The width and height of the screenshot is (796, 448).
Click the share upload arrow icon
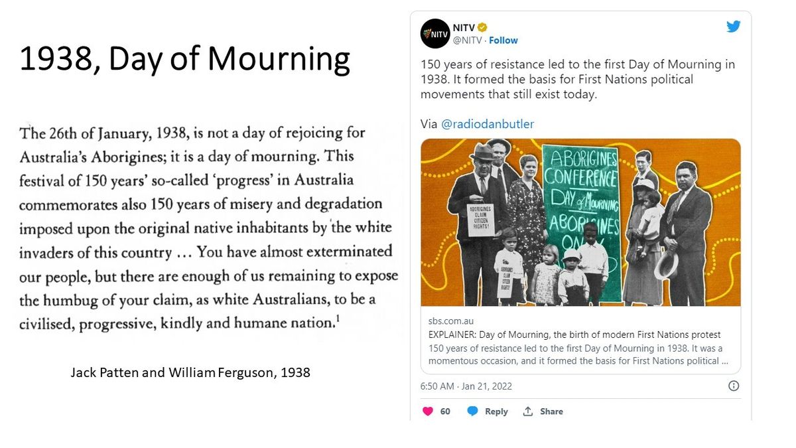pyautogui.click(x=528, y=411)
